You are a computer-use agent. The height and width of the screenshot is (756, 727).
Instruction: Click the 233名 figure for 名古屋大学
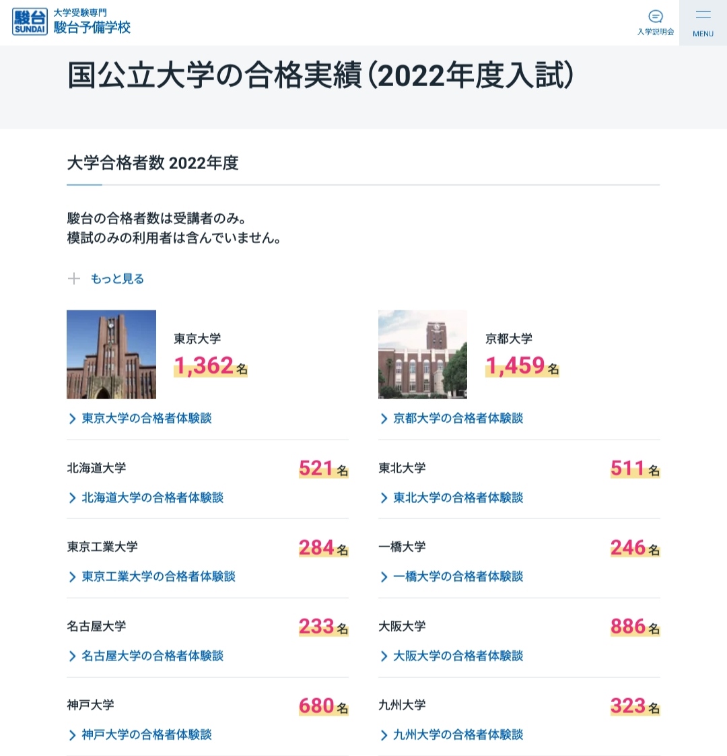pos(324,627)
